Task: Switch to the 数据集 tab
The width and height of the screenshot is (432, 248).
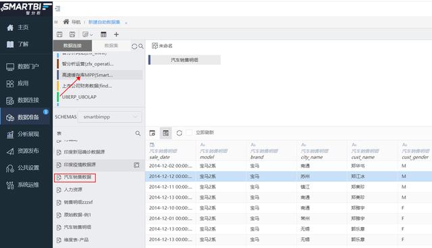Action: (111, 46)
